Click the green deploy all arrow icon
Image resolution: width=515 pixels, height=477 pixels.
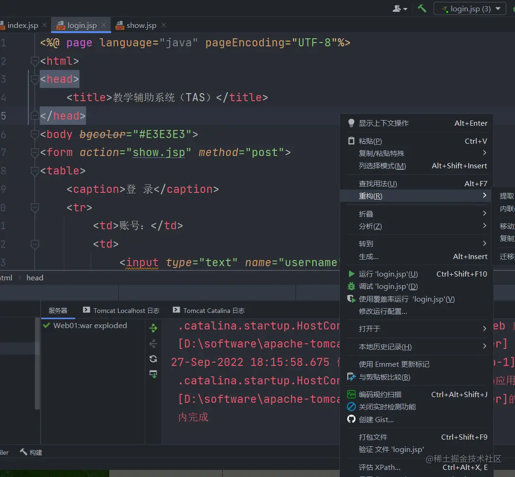point(153,328)
